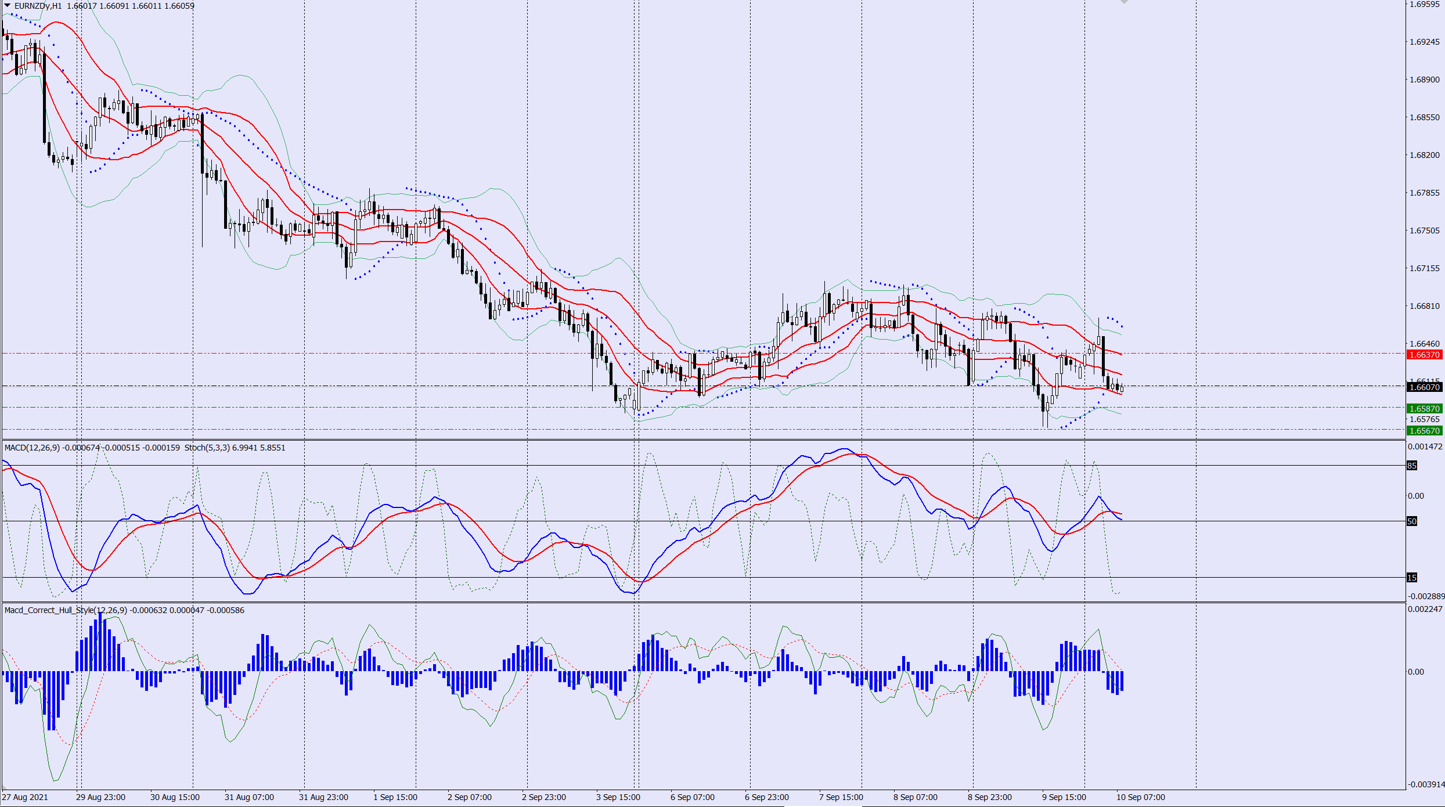The width and height of the screenshot is (1445, 807).
Task: Click the stochastic level 50 label
Action: coord(1412,521)
